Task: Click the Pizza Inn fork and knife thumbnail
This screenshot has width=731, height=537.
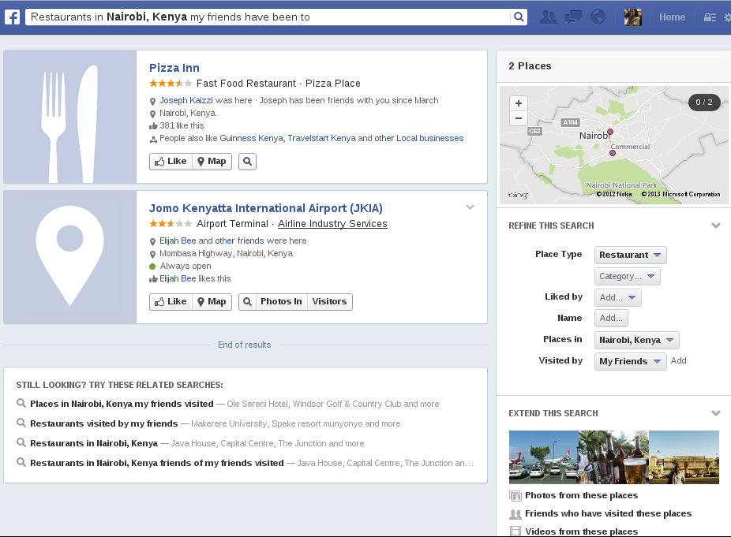Action: click(70, 117)
